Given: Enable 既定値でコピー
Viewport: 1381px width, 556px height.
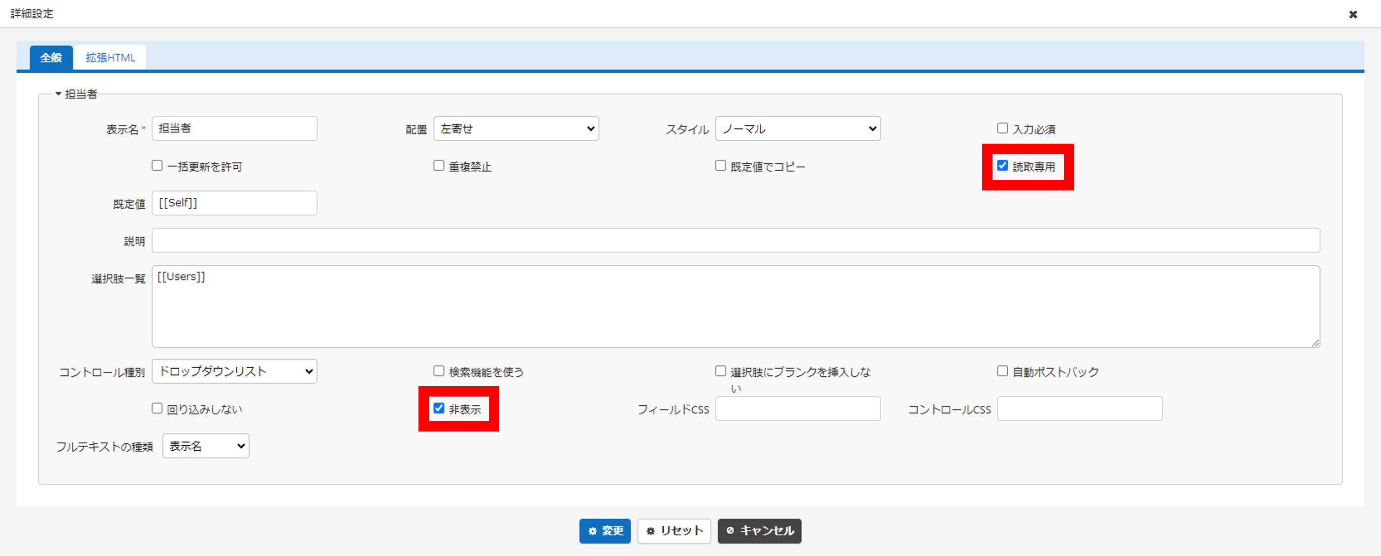Looking at the screenshot, I should [720, 165].
